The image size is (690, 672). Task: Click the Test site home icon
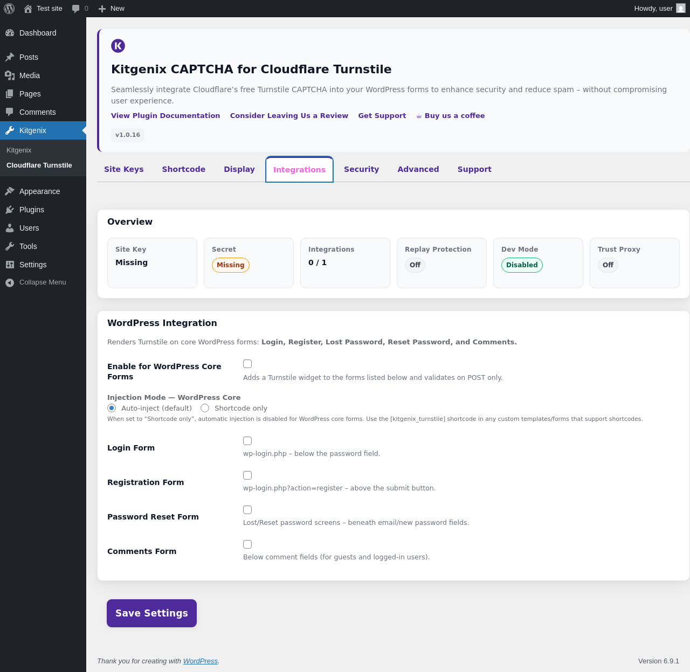coord(28,9)
